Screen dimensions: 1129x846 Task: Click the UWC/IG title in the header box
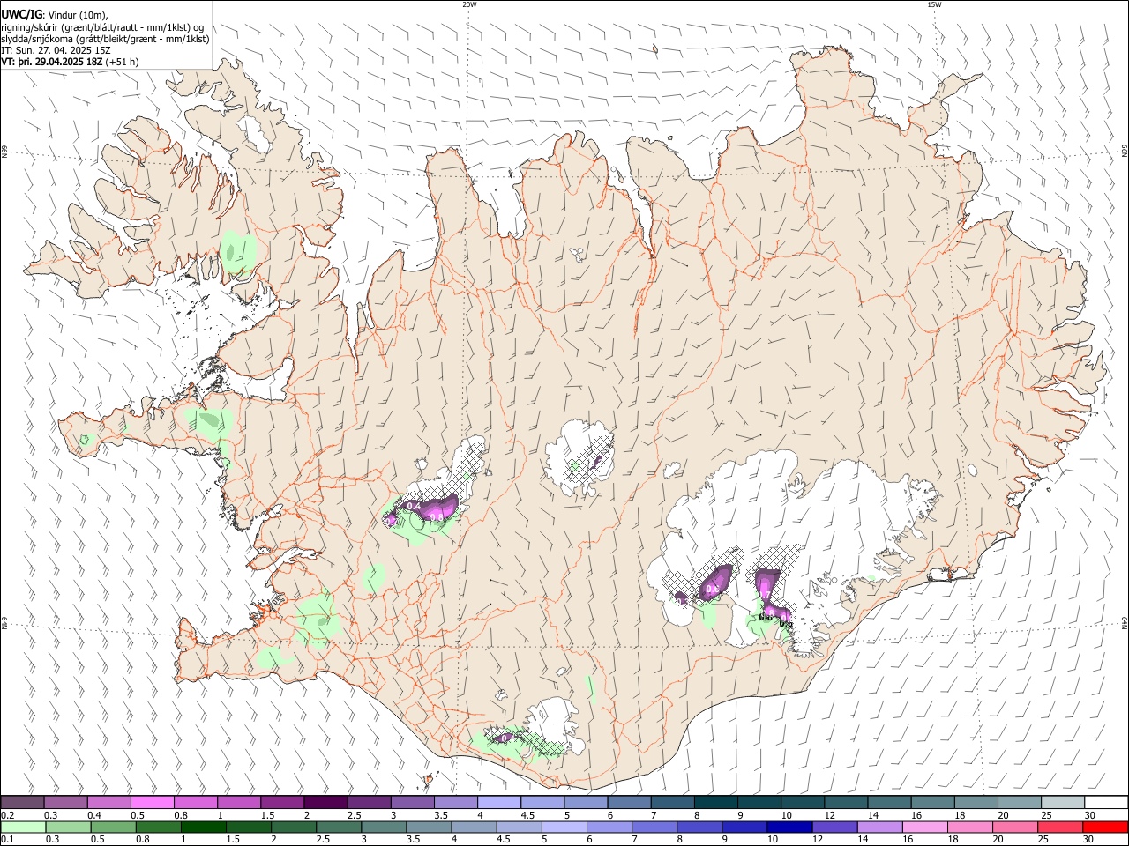tap(21, 14)
